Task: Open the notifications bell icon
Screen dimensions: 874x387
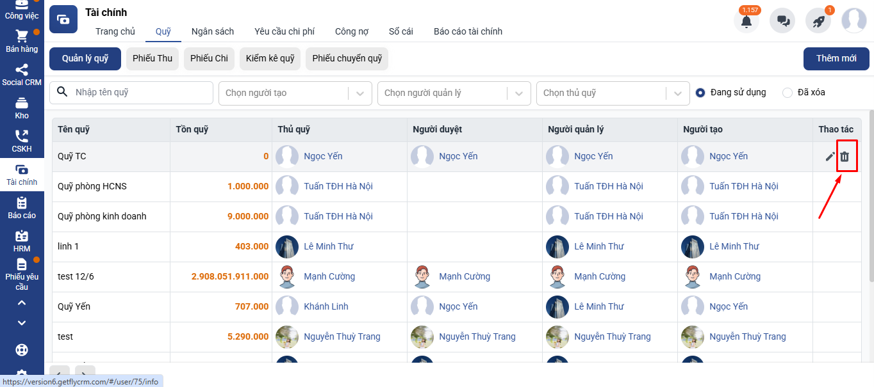Action: (x=746, y=21)
